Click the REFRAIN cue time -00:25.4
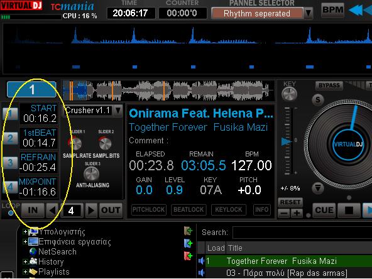Screen dimensions: 372x279 (38, 168)
